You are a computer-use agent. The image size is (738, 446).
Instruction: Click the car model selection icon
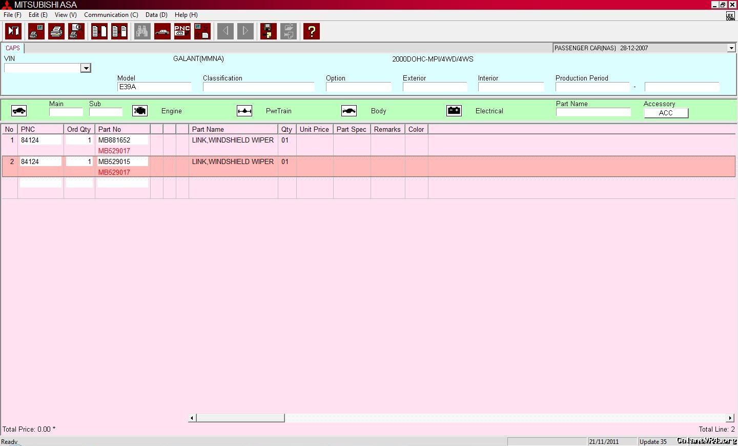click(x=162, y=31)
